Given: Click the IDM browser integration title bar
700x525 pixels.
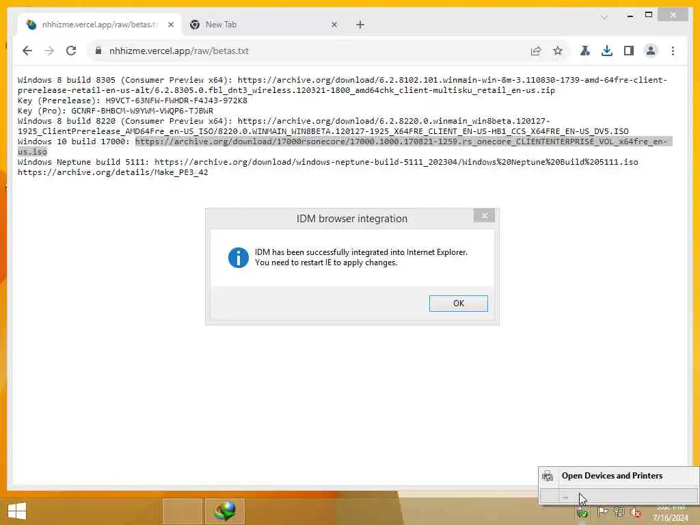Looking at the screenshot, I should coord(352,219).
